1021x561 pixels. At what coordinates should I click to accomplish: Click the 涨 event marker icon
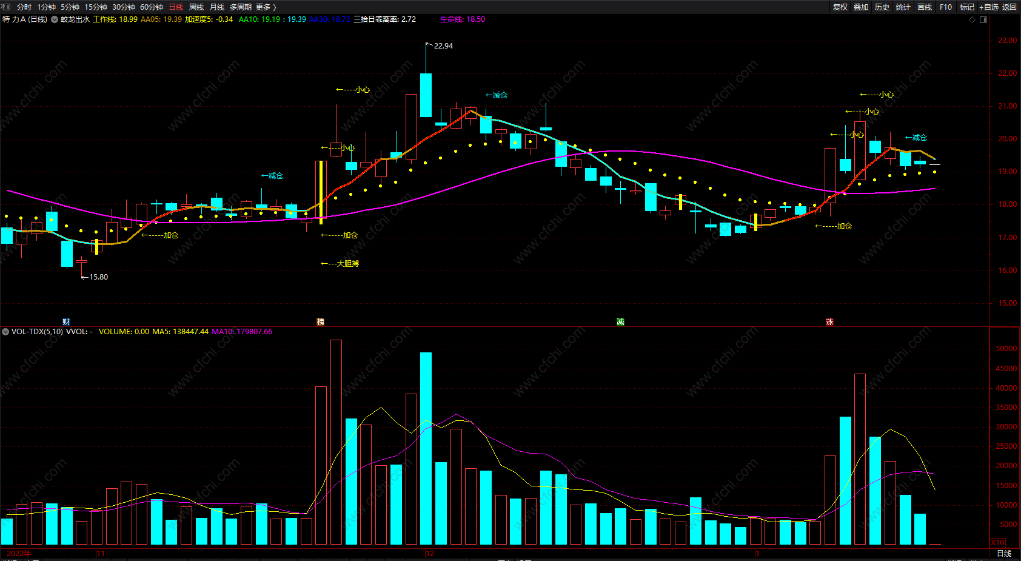[829, 322]
